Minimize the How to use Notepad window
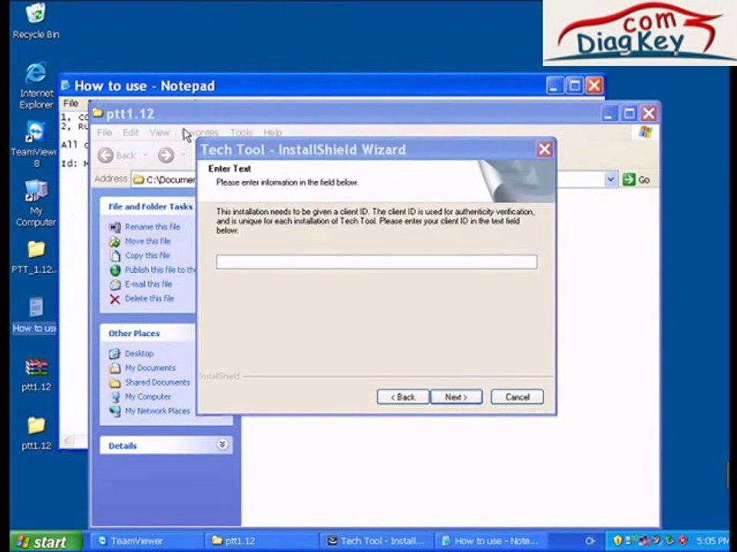 point(554,86)
